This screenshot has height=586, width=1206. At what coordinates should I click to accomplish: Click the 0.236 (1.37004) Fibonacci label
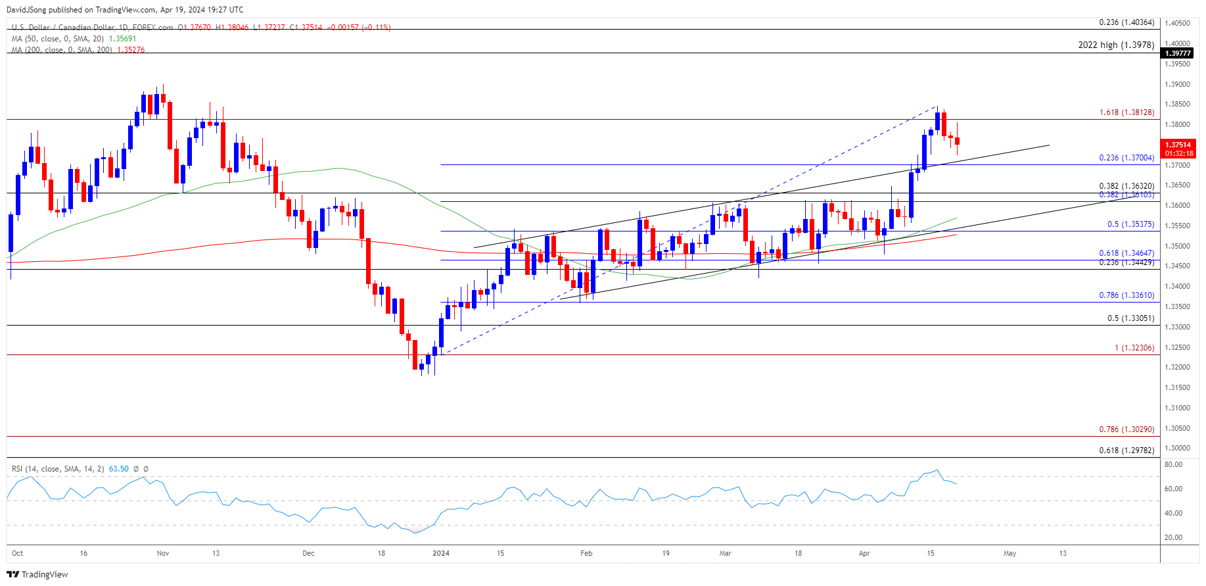tap(1126, 158)
